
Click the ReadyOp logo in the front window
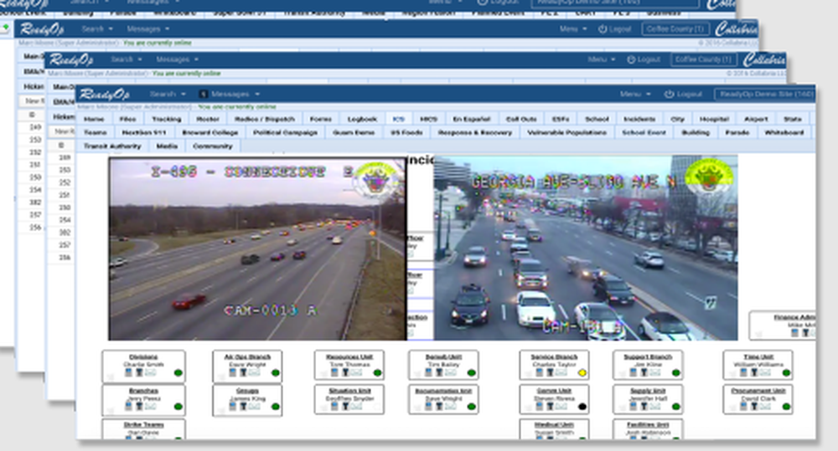(105, 94)
